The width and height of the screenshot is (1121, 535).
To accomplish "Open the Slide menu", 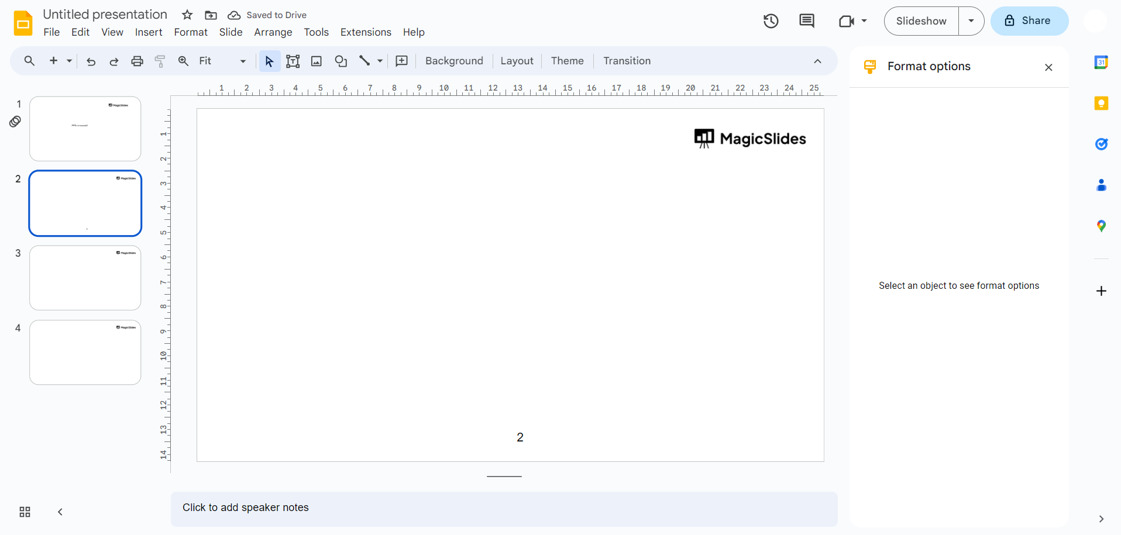I will [x=231, y=32].
